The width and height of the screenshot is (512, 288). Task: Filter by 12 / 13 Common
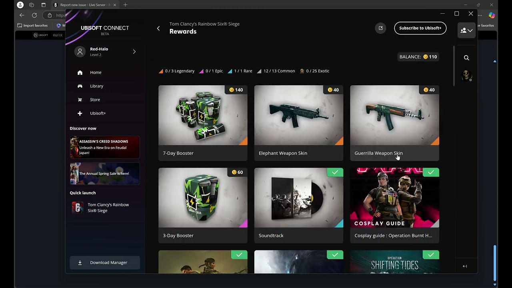[x=276, y=71]
